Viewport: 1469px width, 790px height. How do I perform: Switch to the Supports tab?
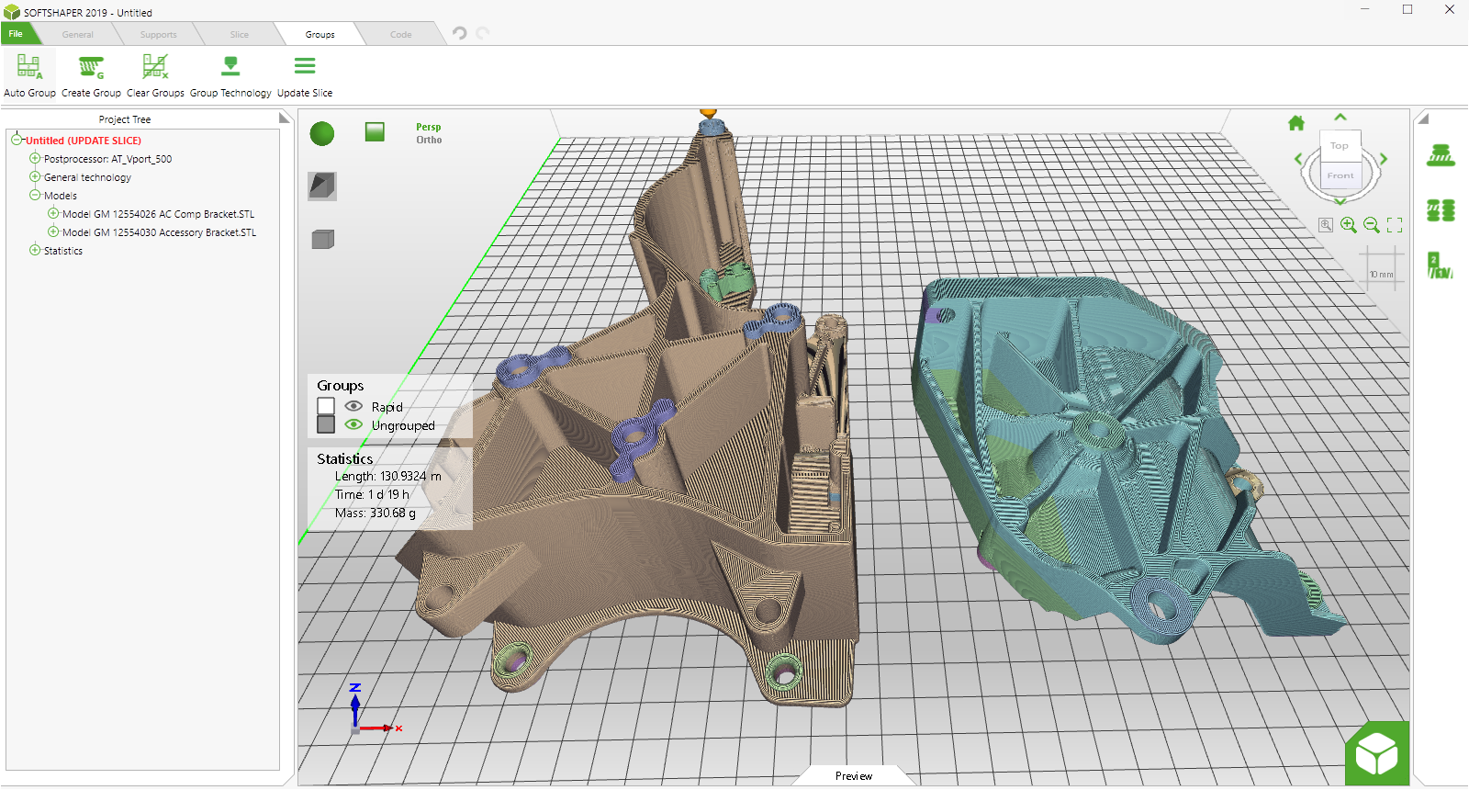click(159, 35)
